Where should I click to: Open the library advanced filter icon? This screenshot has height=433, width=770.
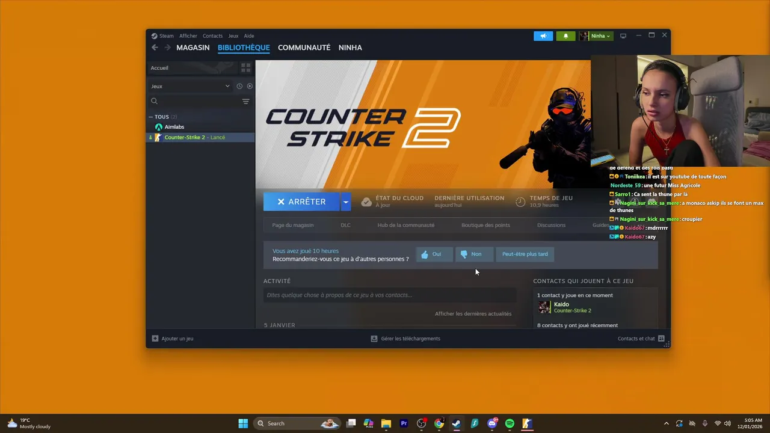click(245, 101)
